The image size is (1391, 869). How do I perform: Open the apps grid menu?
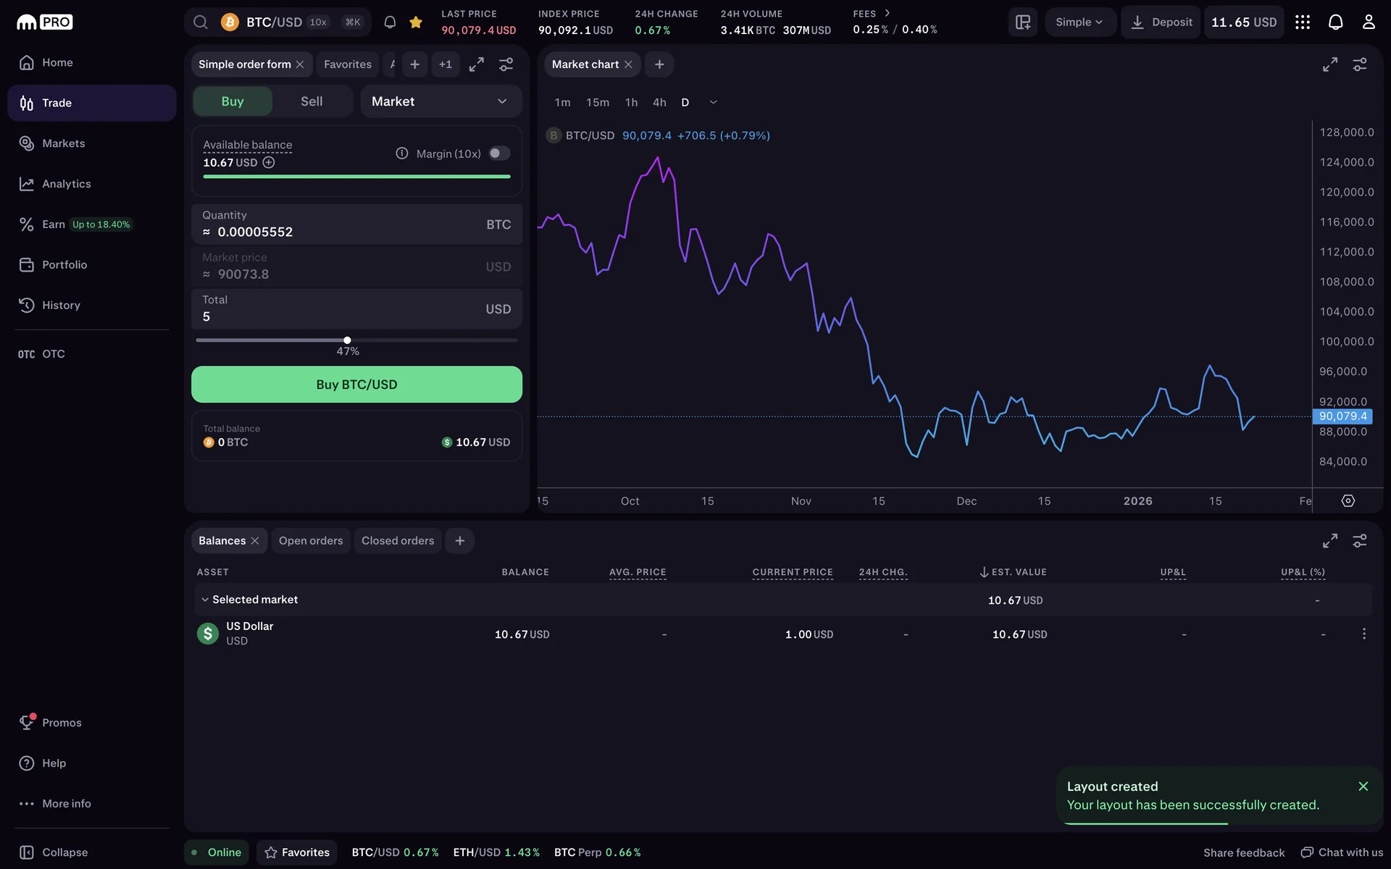coord(1303,22)
